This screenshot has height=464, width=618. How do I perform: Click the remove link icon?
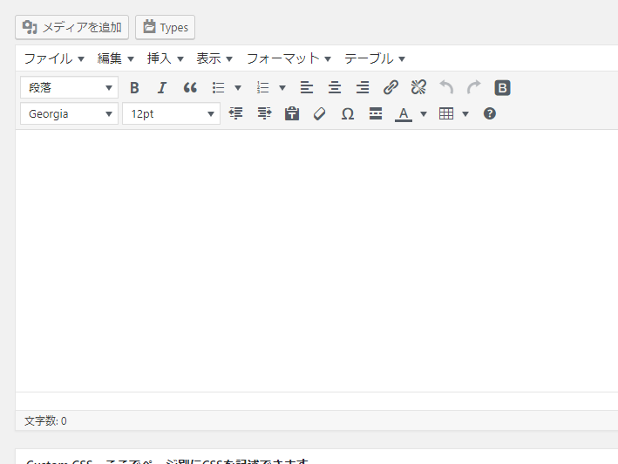pos(418,87)
